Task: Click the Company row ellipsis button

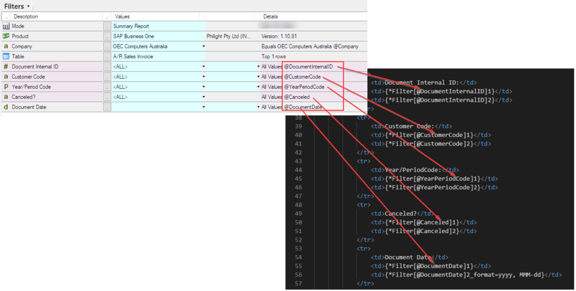Action: click(x=107, y=46)
